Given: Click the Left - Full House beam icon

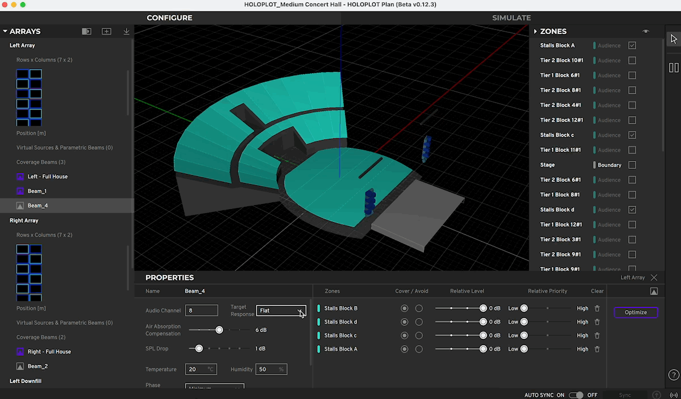Looking at the screenshot, I should click(x=20, y=176).
